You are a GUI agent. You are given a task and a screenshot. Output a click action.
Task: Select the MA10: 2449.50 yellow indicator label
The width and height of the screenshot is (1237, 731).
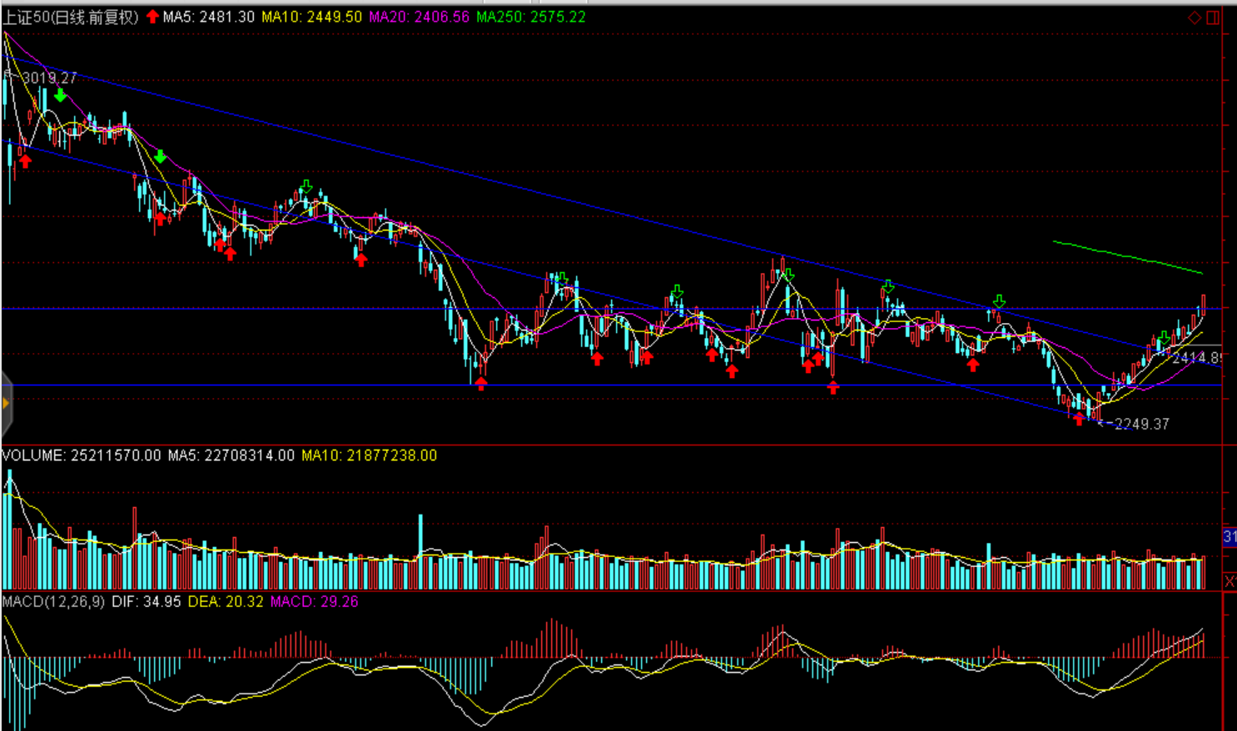coord(311,17)
